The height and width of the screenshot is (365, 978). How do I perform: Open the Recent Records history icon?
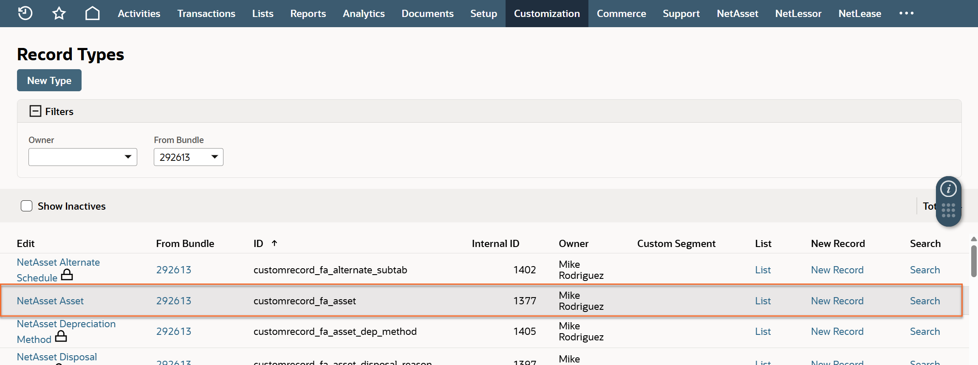click(x=25, y=13)
